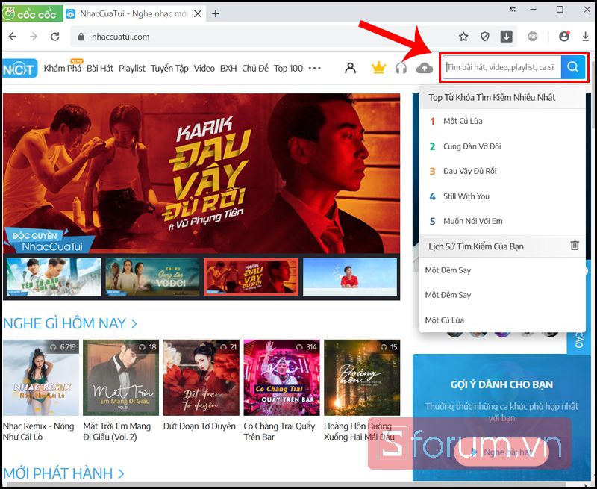597x489 pixels.
Task: Click the gold VIP crown icon
Action: 378,68
